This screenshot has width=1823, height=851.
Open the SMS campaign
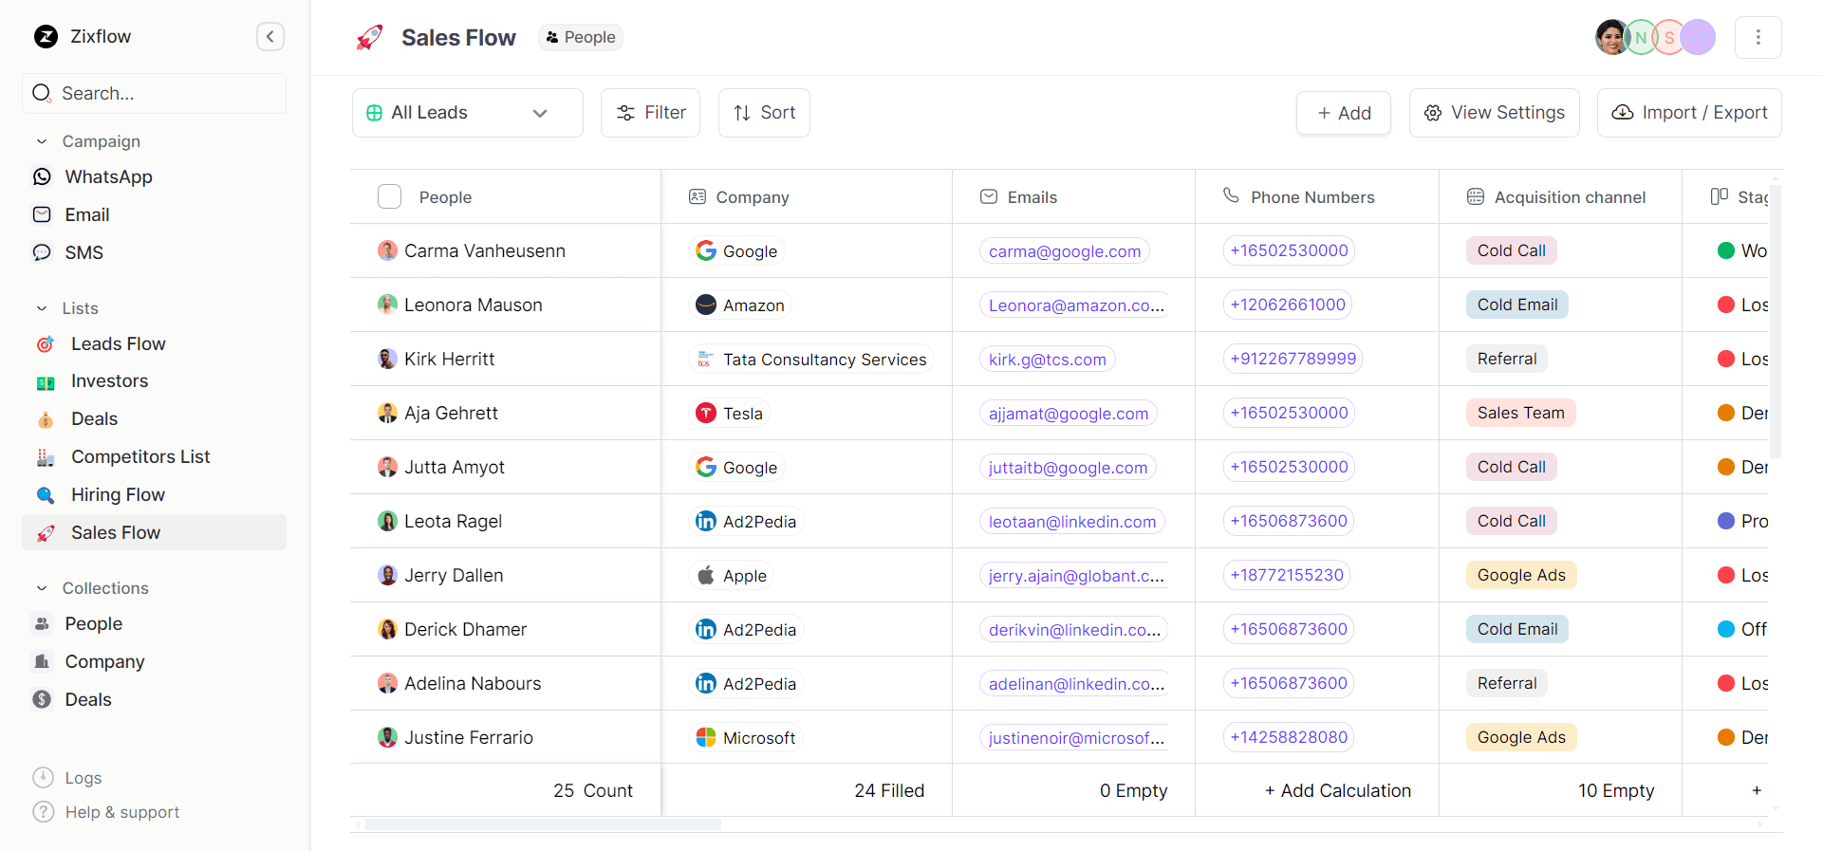(84, 253)
